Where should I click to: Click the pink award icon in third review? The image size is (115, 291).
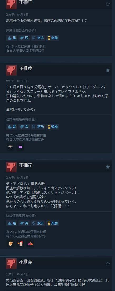pos(30,244)
